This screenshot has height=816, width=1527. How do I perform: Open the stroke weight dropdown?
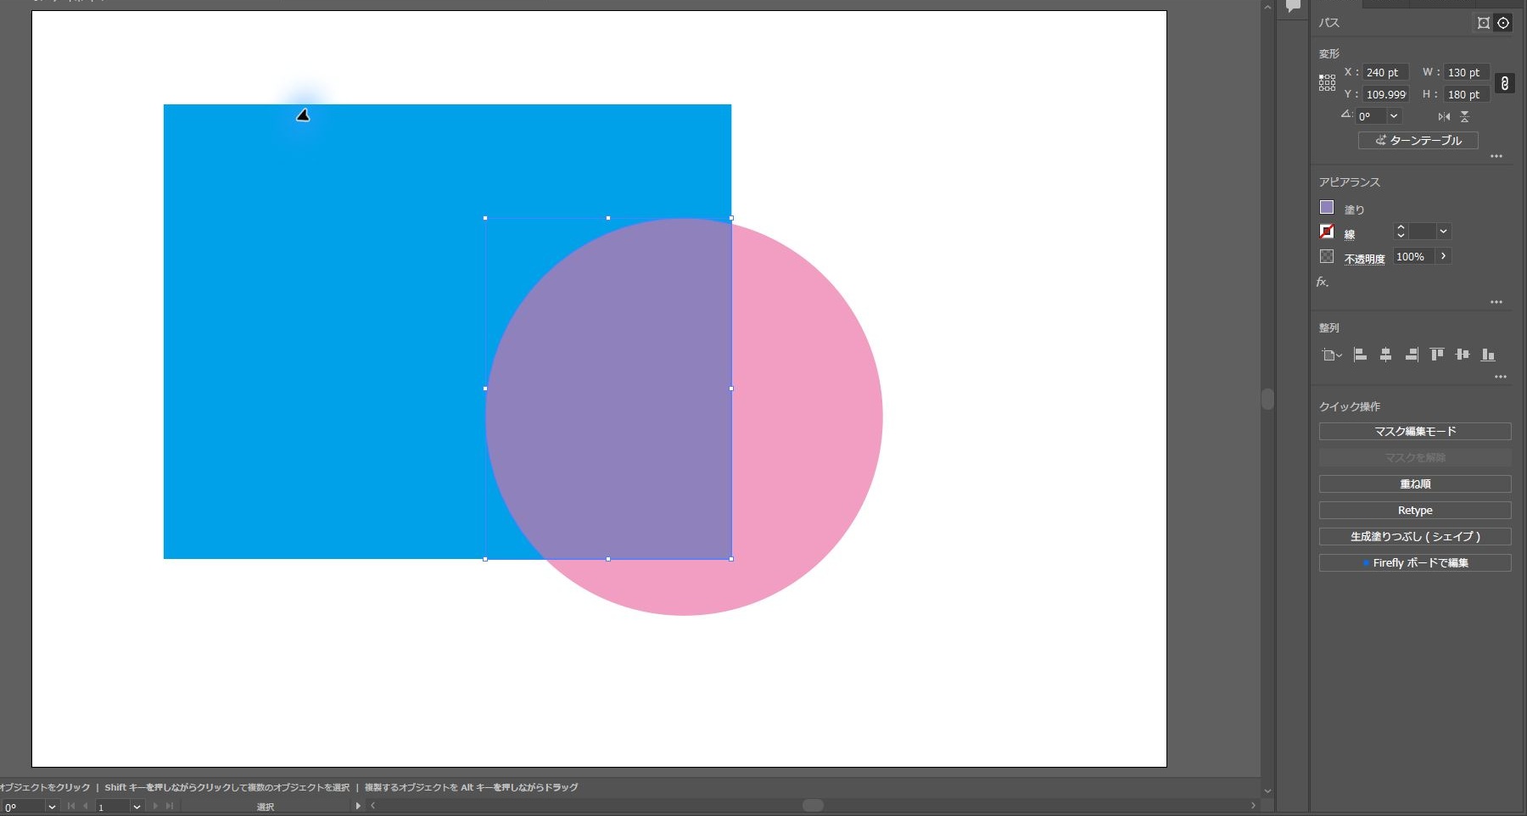1443,231
